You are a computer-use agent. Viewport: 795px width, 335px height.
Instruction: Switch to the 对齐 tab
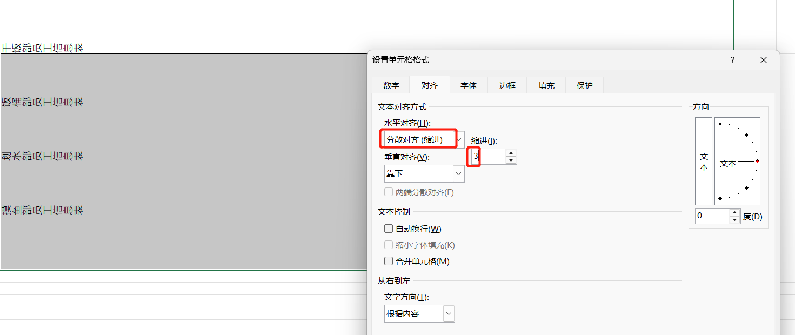click(430, 85)
